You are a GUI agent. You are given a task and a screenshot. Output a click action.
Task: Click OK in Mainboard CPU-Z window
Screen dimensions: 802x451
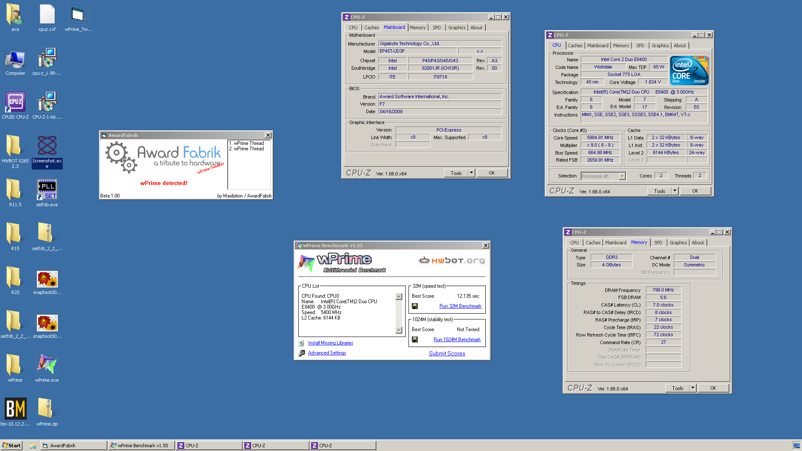pos(492,173)
